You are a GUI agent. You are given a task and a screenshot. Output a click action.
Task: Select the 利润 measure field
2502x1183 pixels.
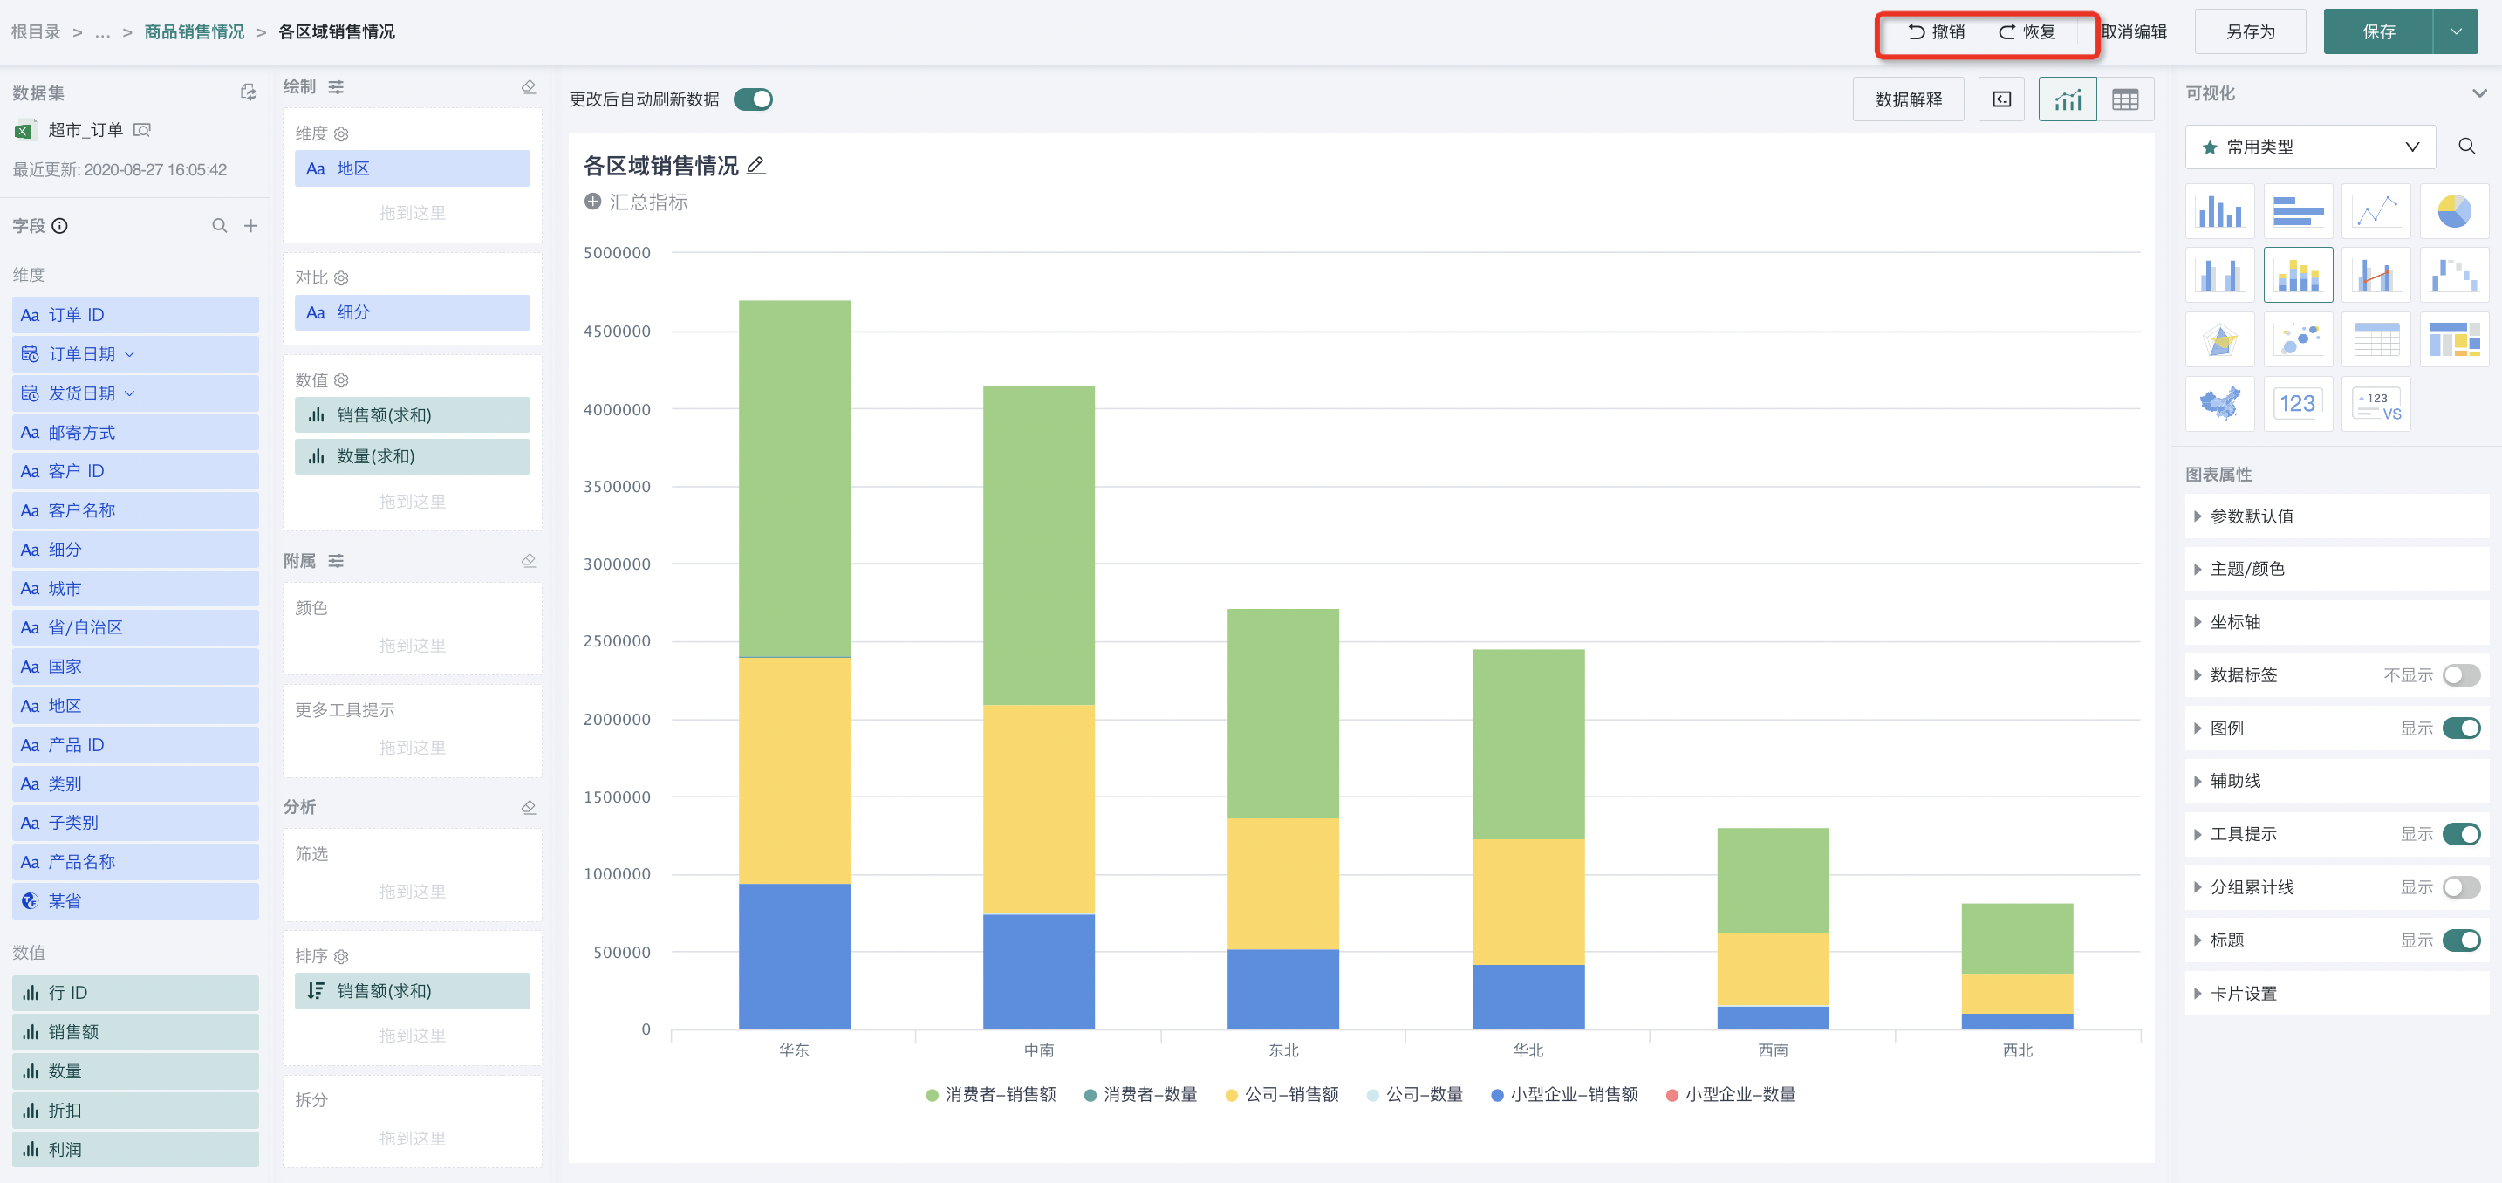136,1149
